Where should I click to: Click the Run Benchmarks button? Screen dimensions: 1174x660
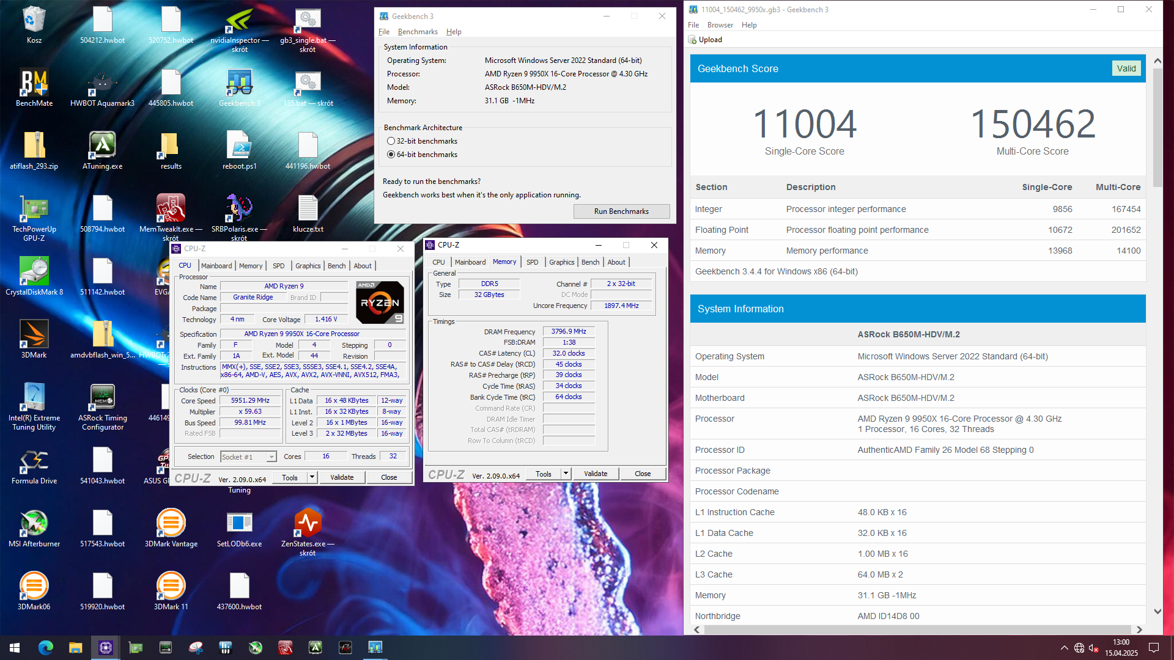coord(621,211)
